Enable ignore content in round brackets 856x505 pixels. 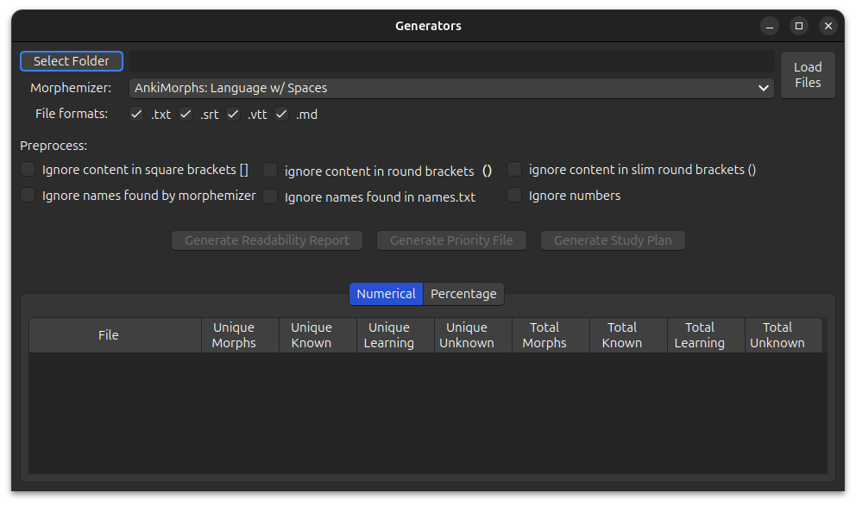[271, 171]
